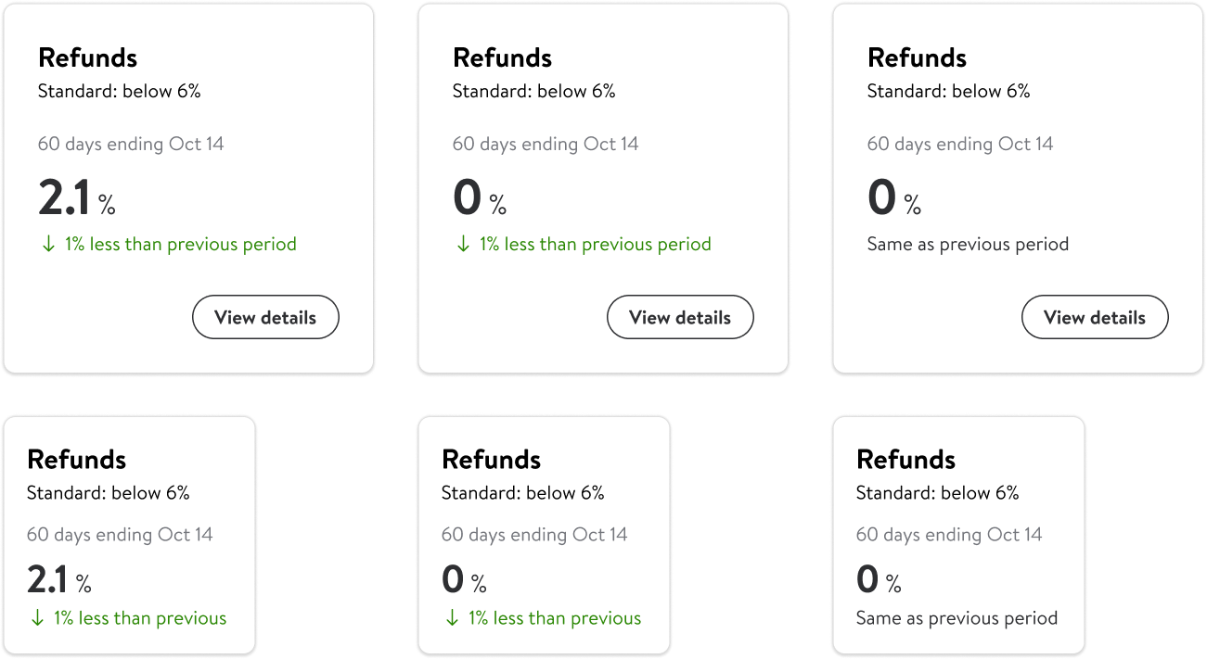Select the Refunds title of the compact 2.1% card

point(76,460)
